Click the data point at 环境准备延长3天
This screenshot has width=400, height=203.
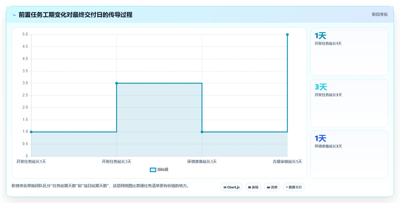202,132
